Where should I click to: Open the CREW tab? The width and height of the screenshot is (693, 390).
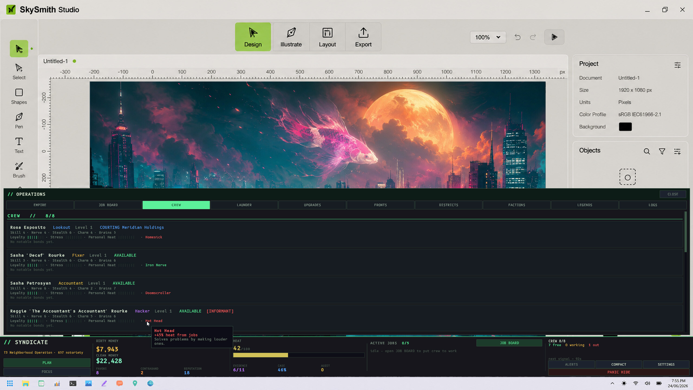click(176, 205)
